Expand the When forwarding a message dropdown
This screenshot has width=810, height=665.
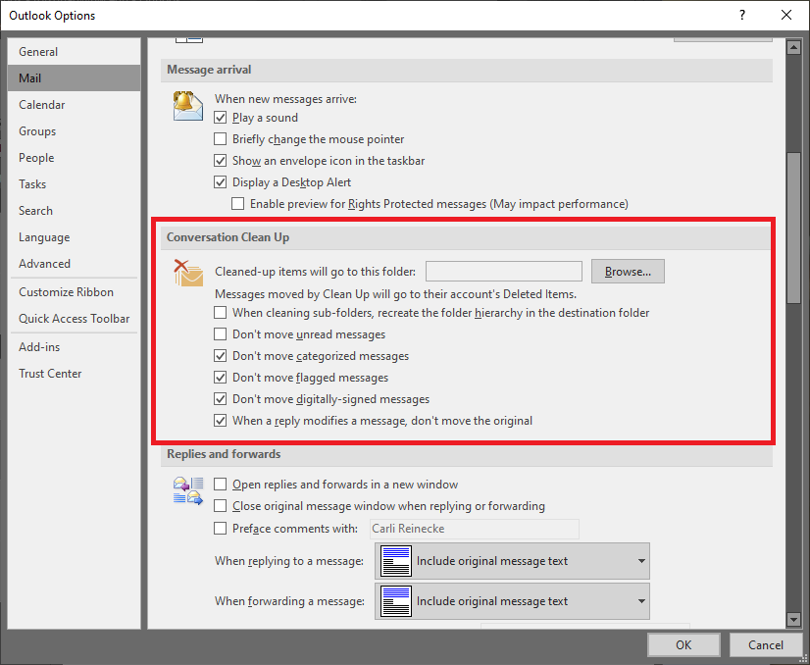coord(512,601)
